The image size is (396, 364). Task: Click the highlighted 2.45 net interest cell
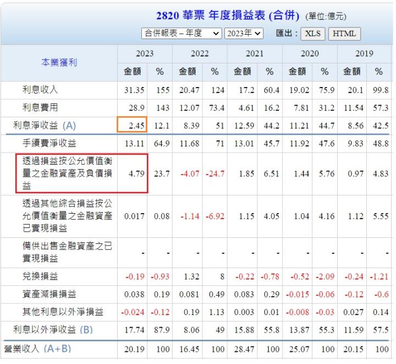click(132, 124)
